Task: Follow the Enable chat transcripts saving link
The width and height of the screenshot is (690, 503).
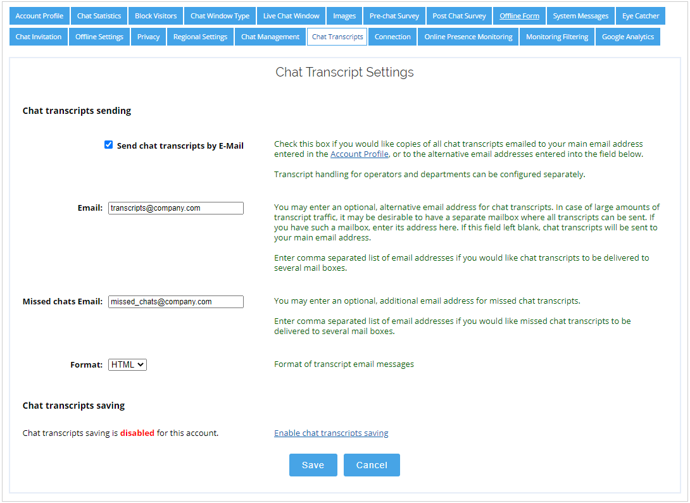Action: (x=331, y=433)
